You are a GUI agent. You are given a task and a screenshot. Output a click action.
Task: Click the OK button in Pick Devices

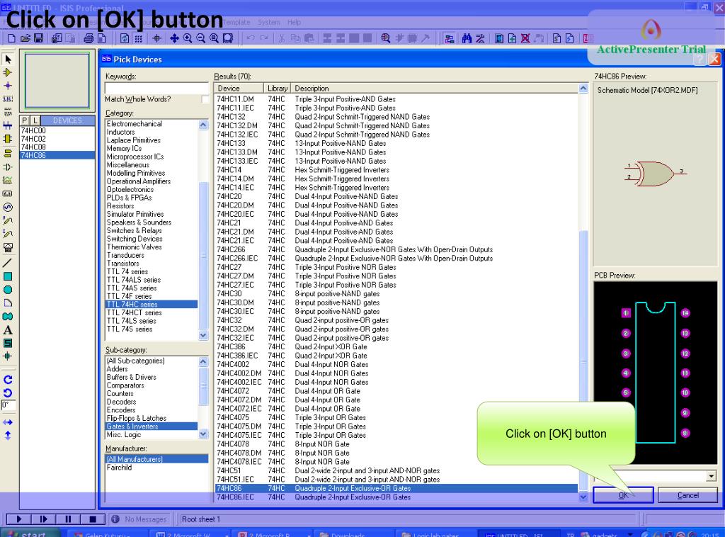tap(623, 495)
